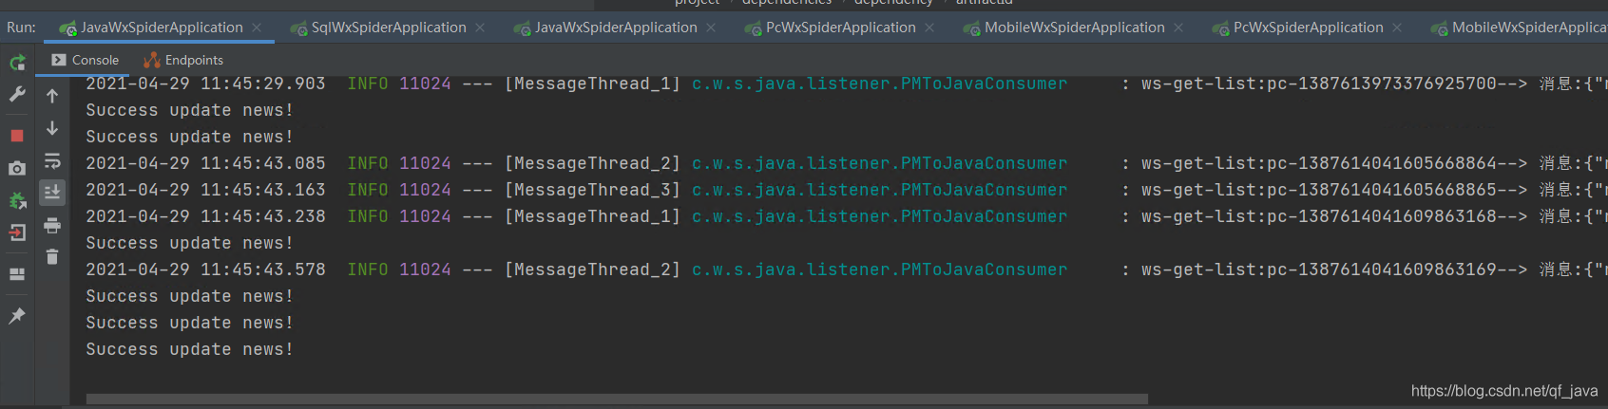Stop the process with the red square
The image size is (1608, 409).
click(17, 136)
